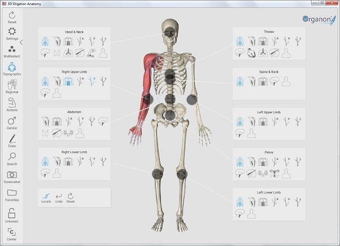Screen dimensions: 340x246
Task: Show Right Upper Limb arteries
Action: point(80,82)
